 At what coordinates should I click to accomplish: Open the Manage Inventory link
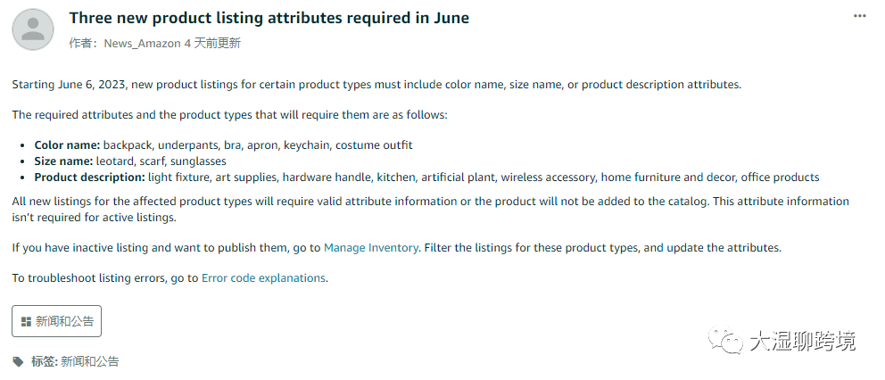370,247
